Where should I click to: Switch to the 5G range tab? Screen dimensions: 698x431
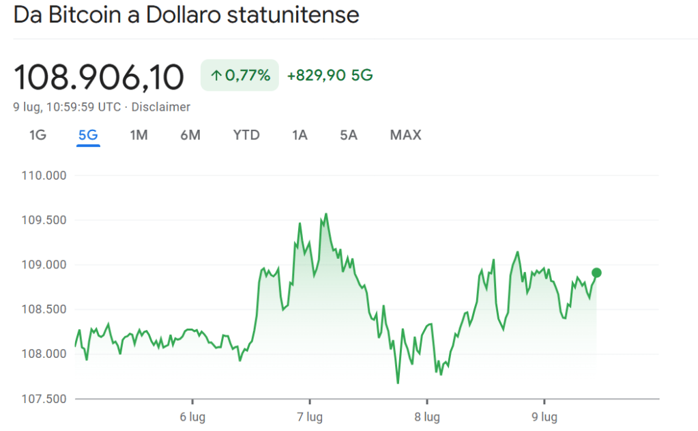[x=88, y=135]
